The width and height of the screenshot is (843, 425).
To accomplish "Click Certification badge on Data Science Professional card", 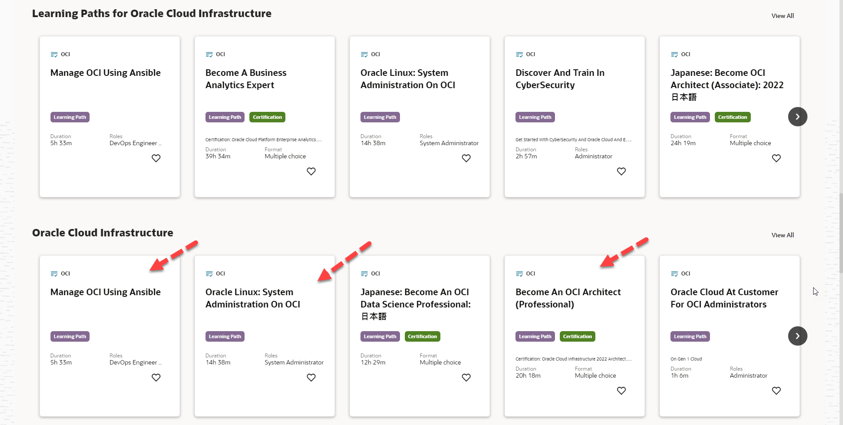I will point(422,336).
